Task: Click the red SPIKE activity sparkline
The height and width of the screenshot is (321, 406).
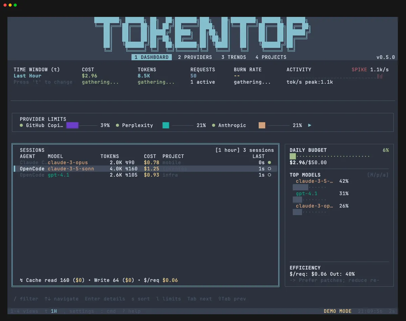Action: pyautogui.click(x=380, y=77)
